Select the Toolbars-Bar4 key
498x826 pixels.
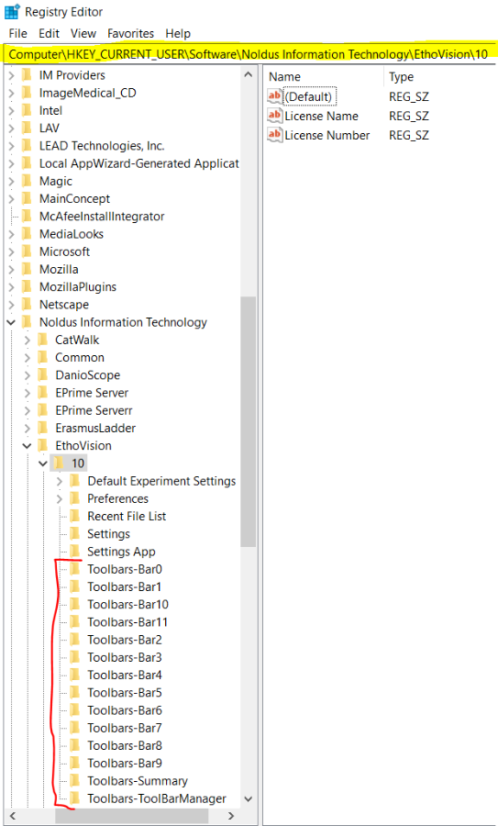pos(125,675)
